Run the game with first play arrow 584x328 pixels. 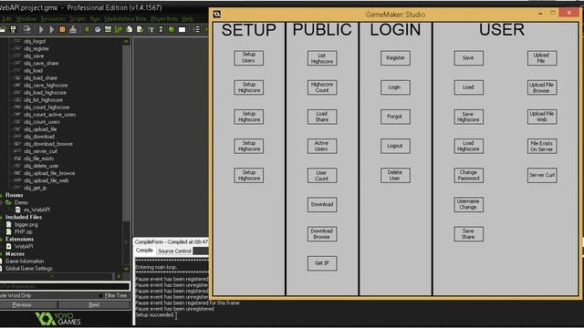click(41, 29)
